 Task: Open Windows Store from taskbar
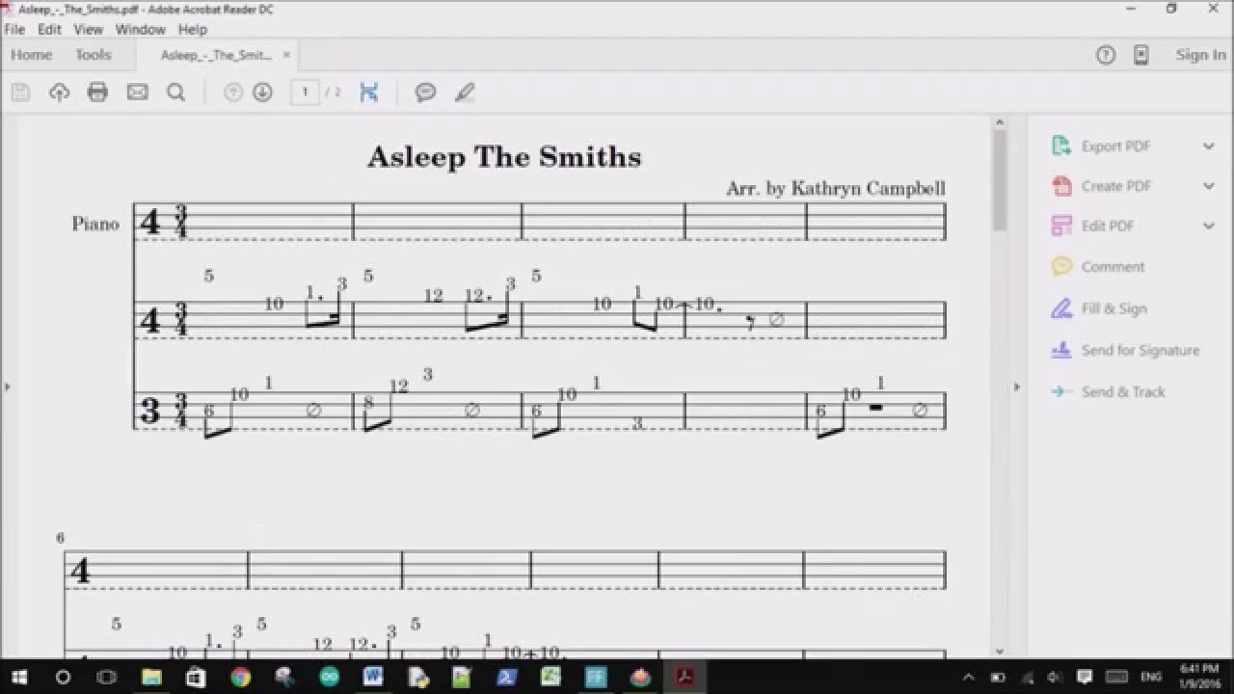196,677
